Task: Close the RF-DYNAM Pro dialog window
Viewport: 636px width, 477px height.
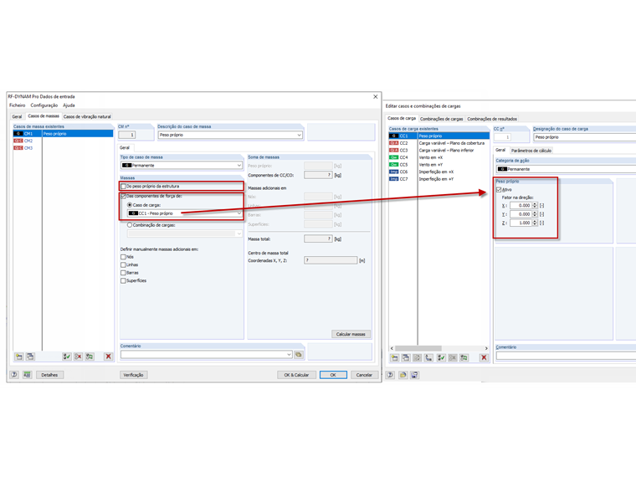Action: pyautogui.click(x=375, y=96)
